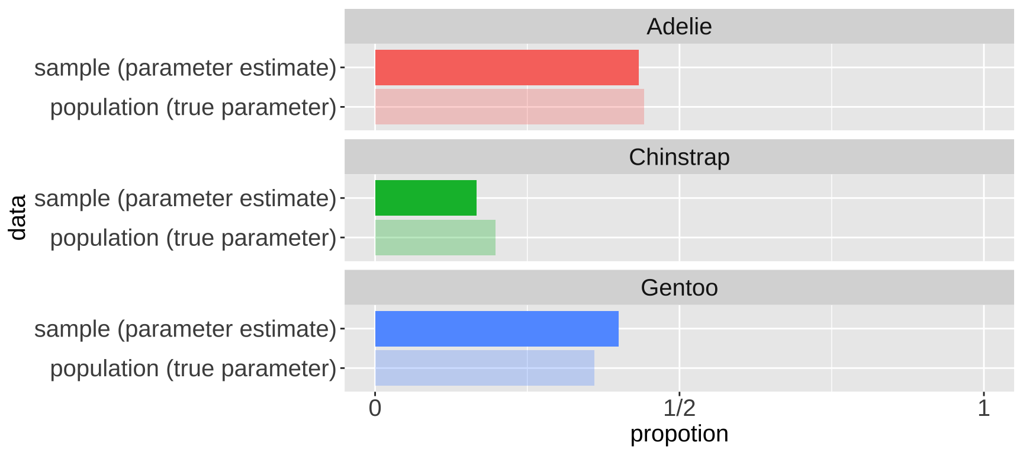Viewport: 1023px width, 455px height.
Task: Click the 0 tick label on x-axis
Action: coord(375,408)
